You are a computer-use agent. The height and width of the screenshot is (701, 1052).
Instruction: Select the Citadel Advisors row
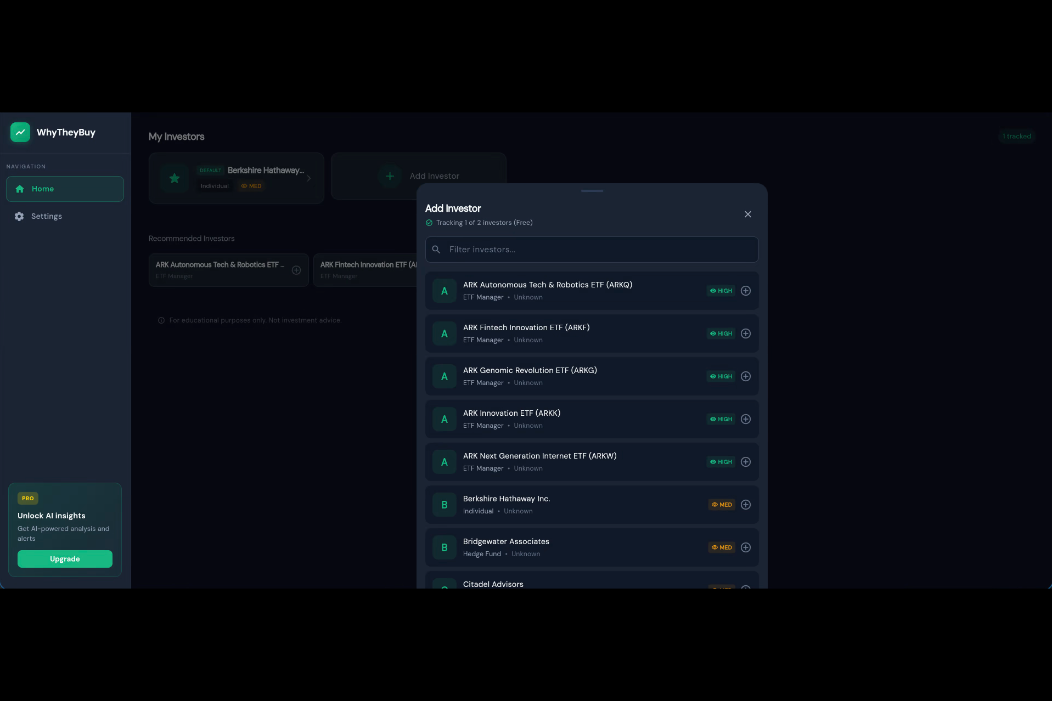[x=592, y=580]
